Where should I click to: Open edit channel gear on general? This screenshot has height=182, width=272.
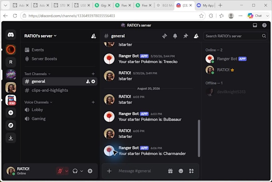click(x=93, y=82)
